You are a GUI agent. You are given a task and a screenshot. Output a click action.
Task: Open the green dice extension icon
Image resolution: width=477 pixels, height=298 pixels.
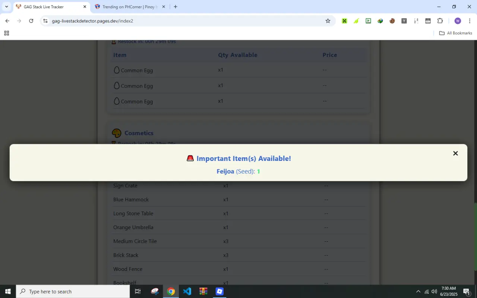coord(344,21)
